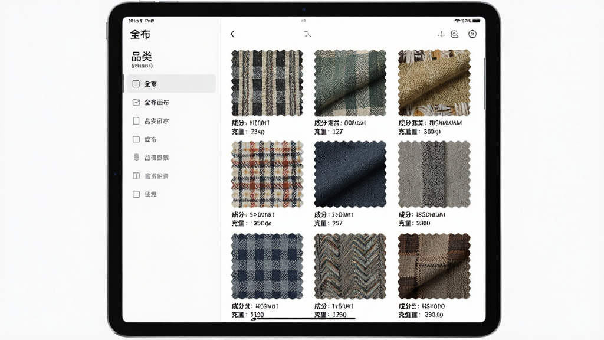Open the grey swatch with vertical bouclé stripe

434,175
